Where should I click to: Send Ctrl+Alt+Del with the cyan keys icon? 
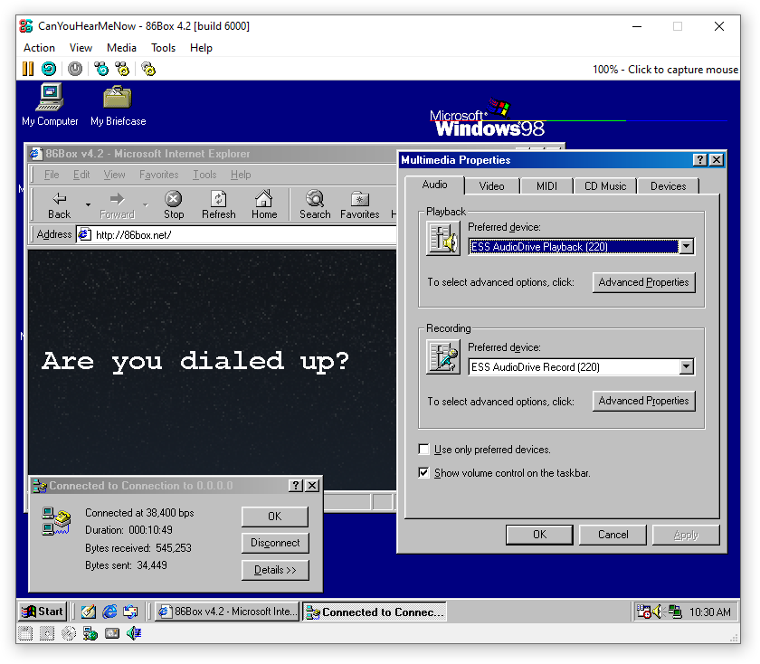click(101, 69)
